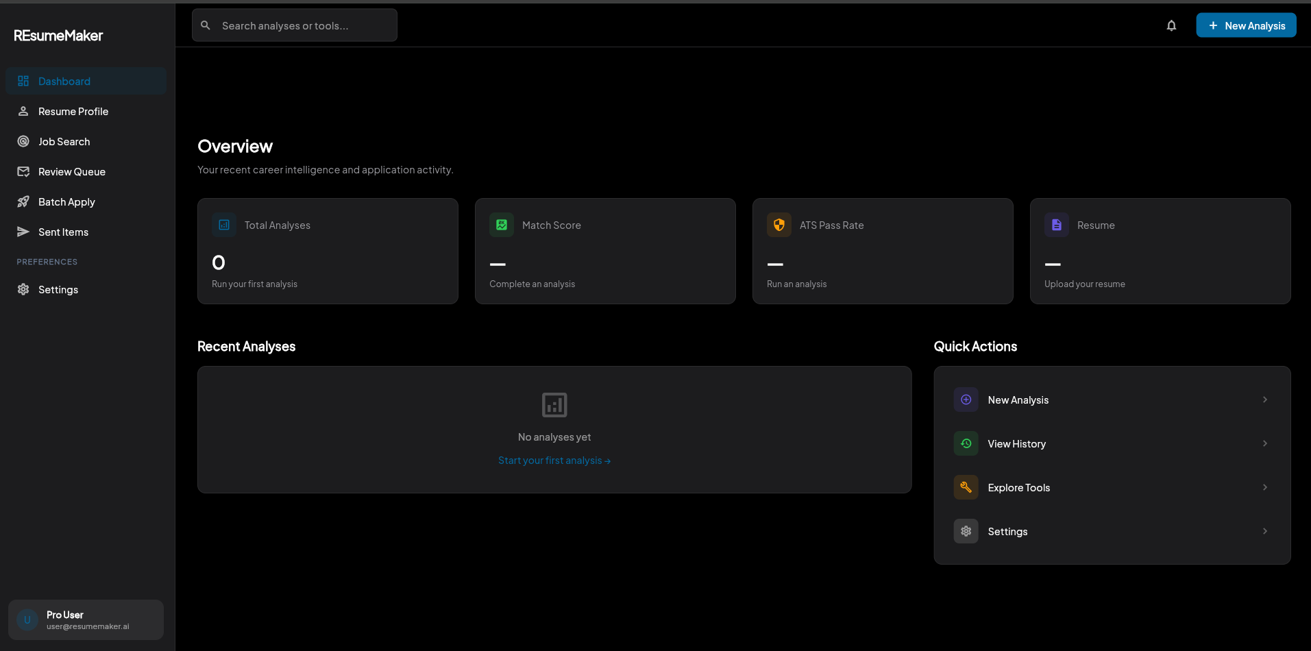Click the user avatar in the sidebar
Screen dimensions: 1311x651
tap(27, 620)
